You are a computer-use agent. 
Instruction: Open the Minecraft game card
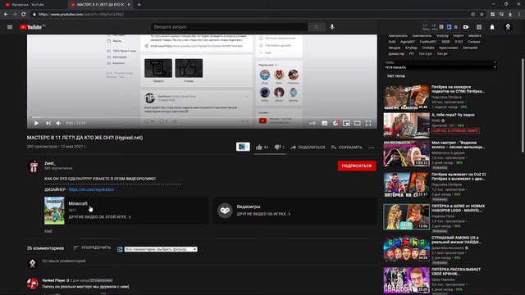click(x=126, y=211)
